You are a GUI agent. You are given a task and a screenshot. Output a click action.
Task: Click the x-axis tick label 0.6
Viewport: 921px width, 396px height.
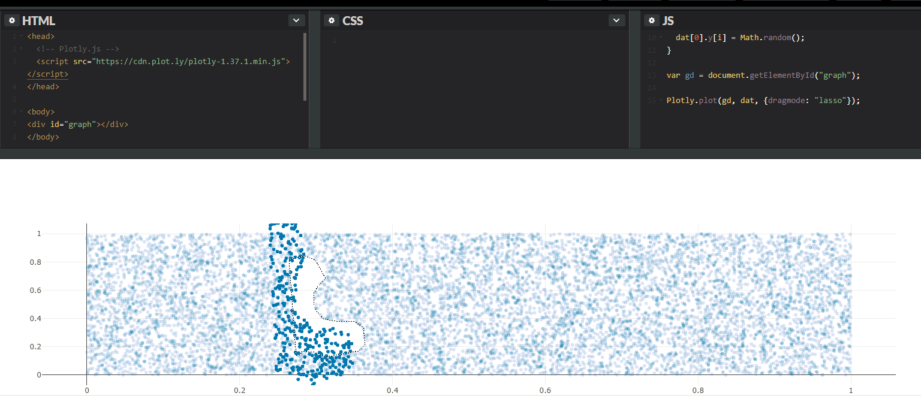click(545, 390)
